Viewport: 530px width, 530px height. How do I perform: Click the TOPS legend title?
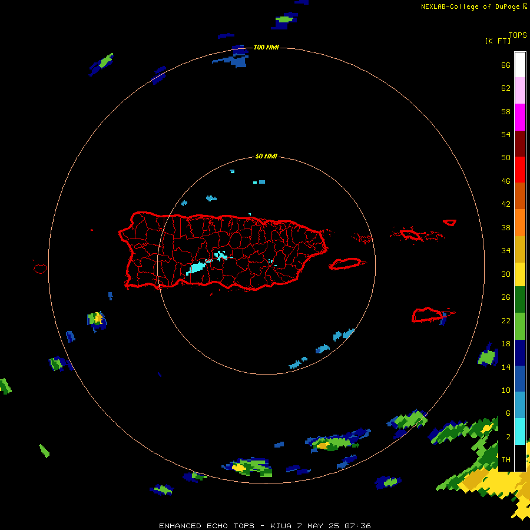[x=518, y=35]
